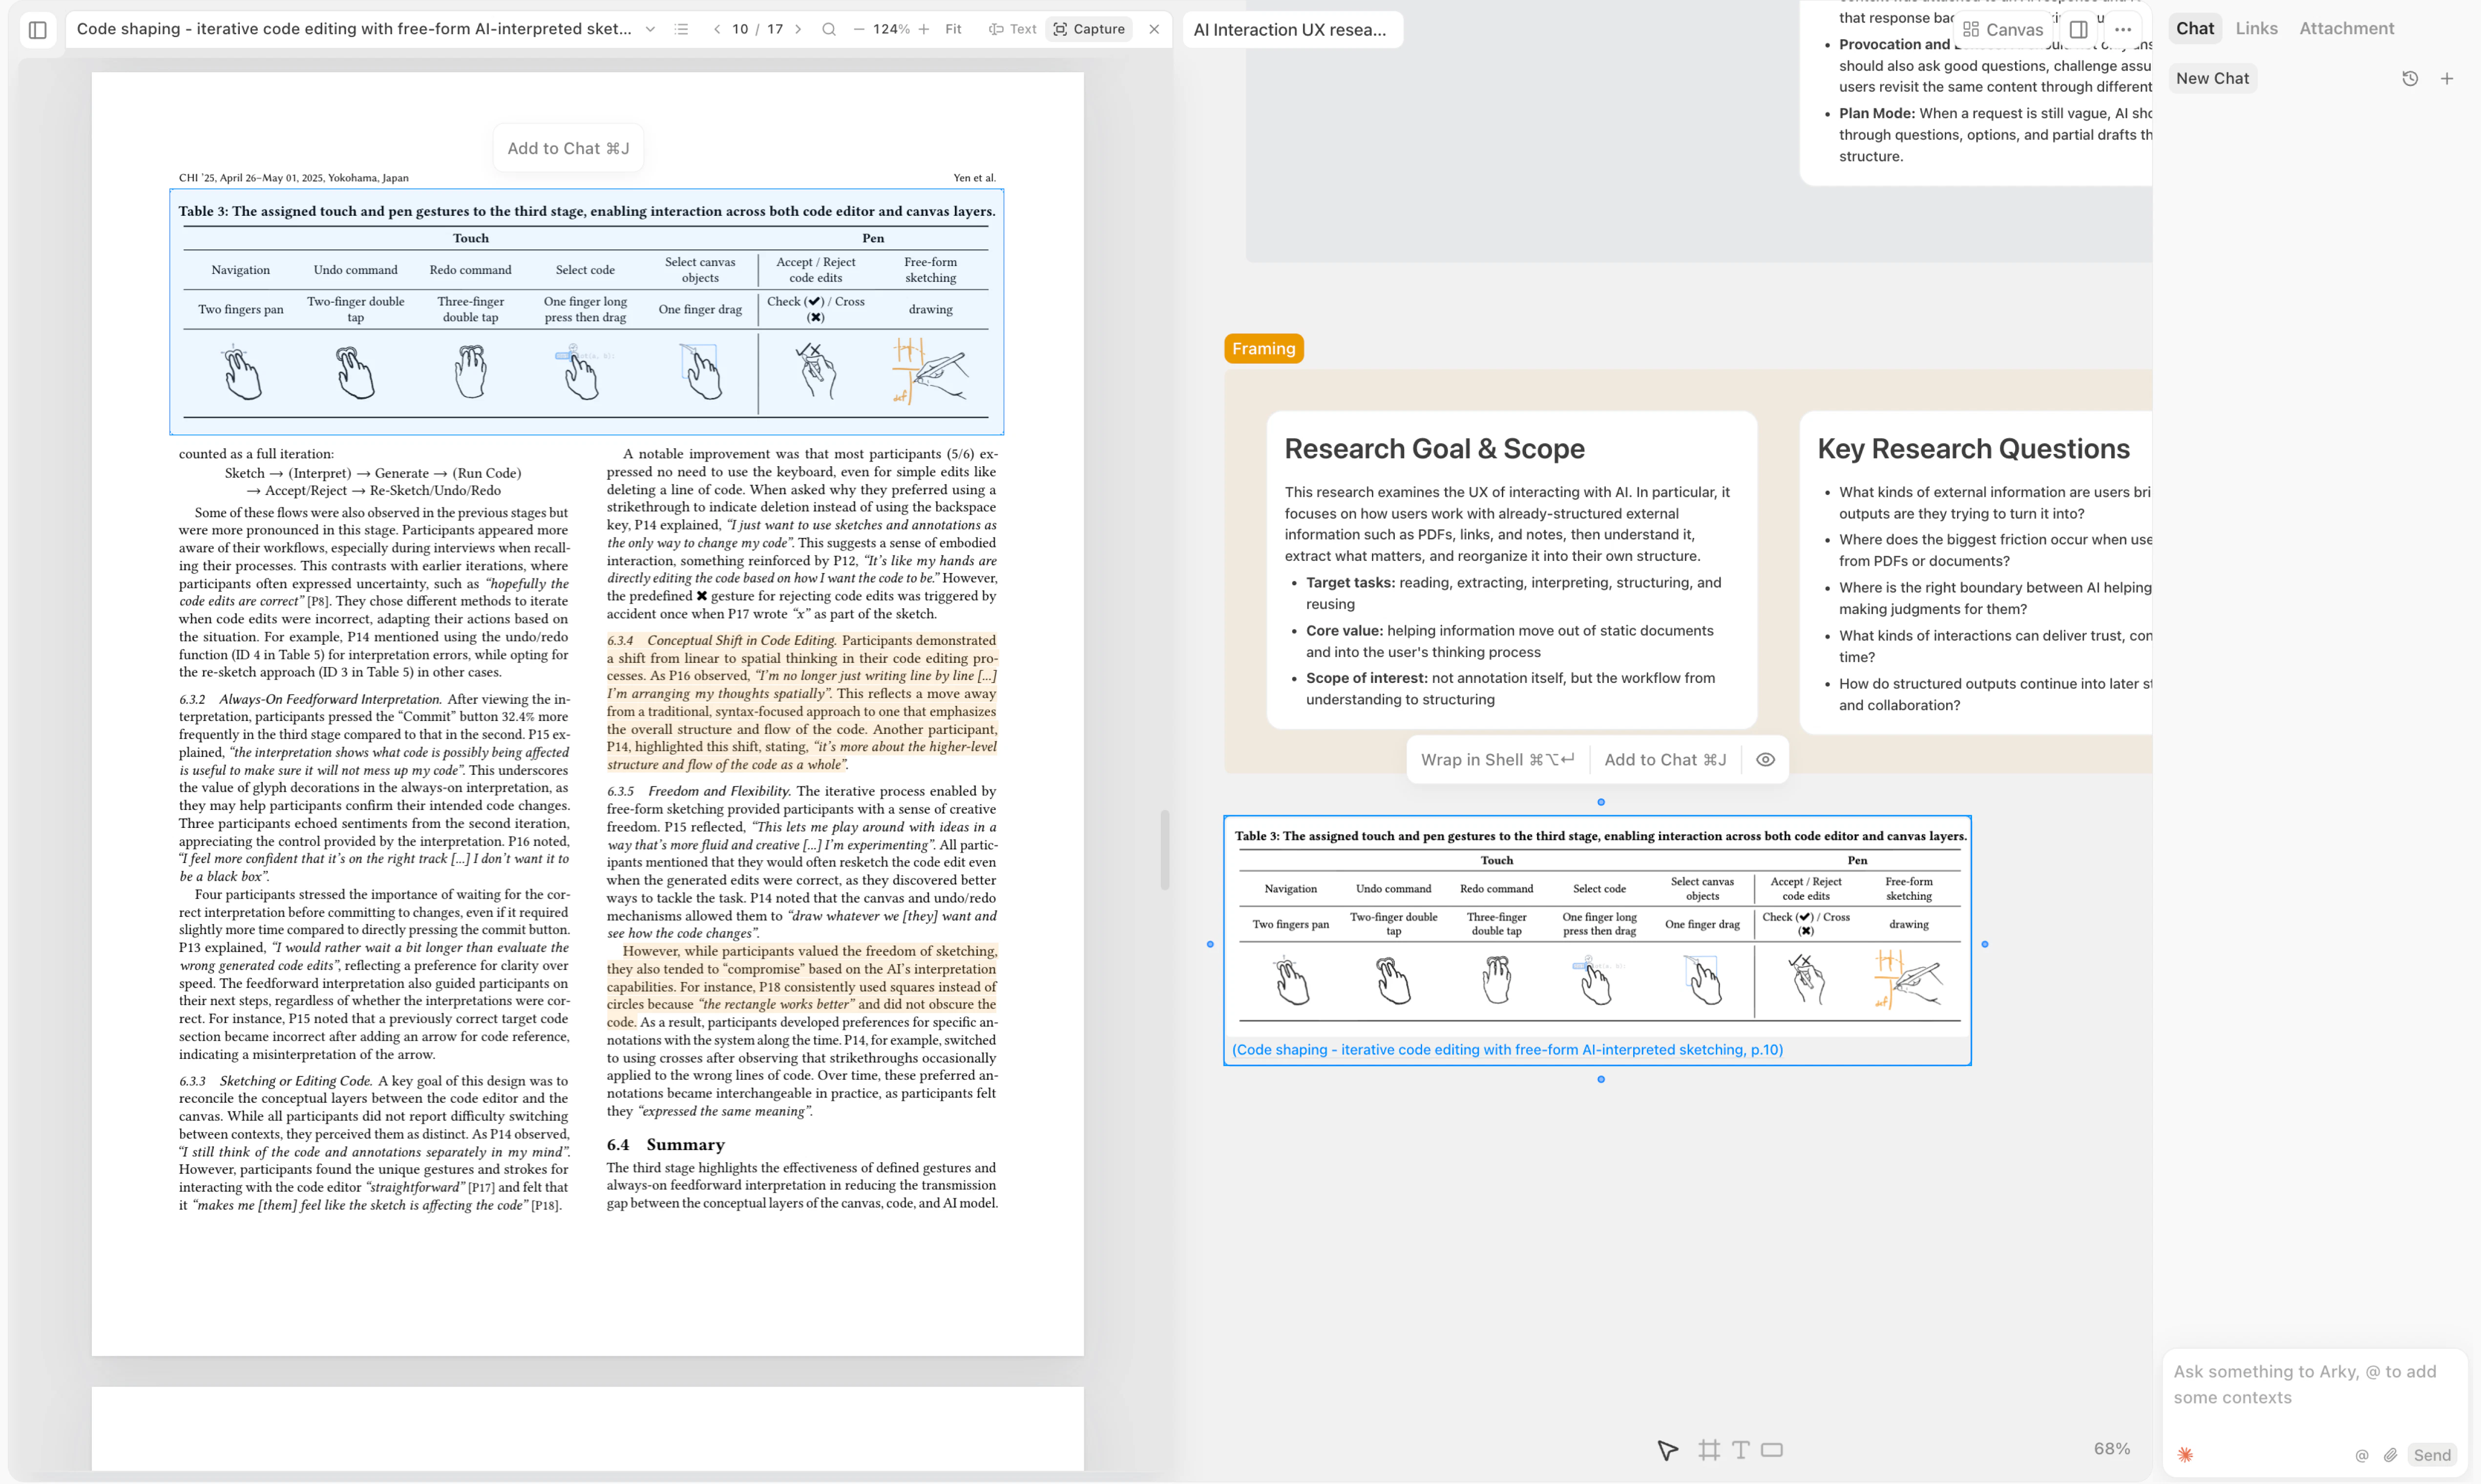Click the paperclip attach icon in chat
Image resolution: width=2481 pixels, height=1484 pixels.
coord(2390,1455)
